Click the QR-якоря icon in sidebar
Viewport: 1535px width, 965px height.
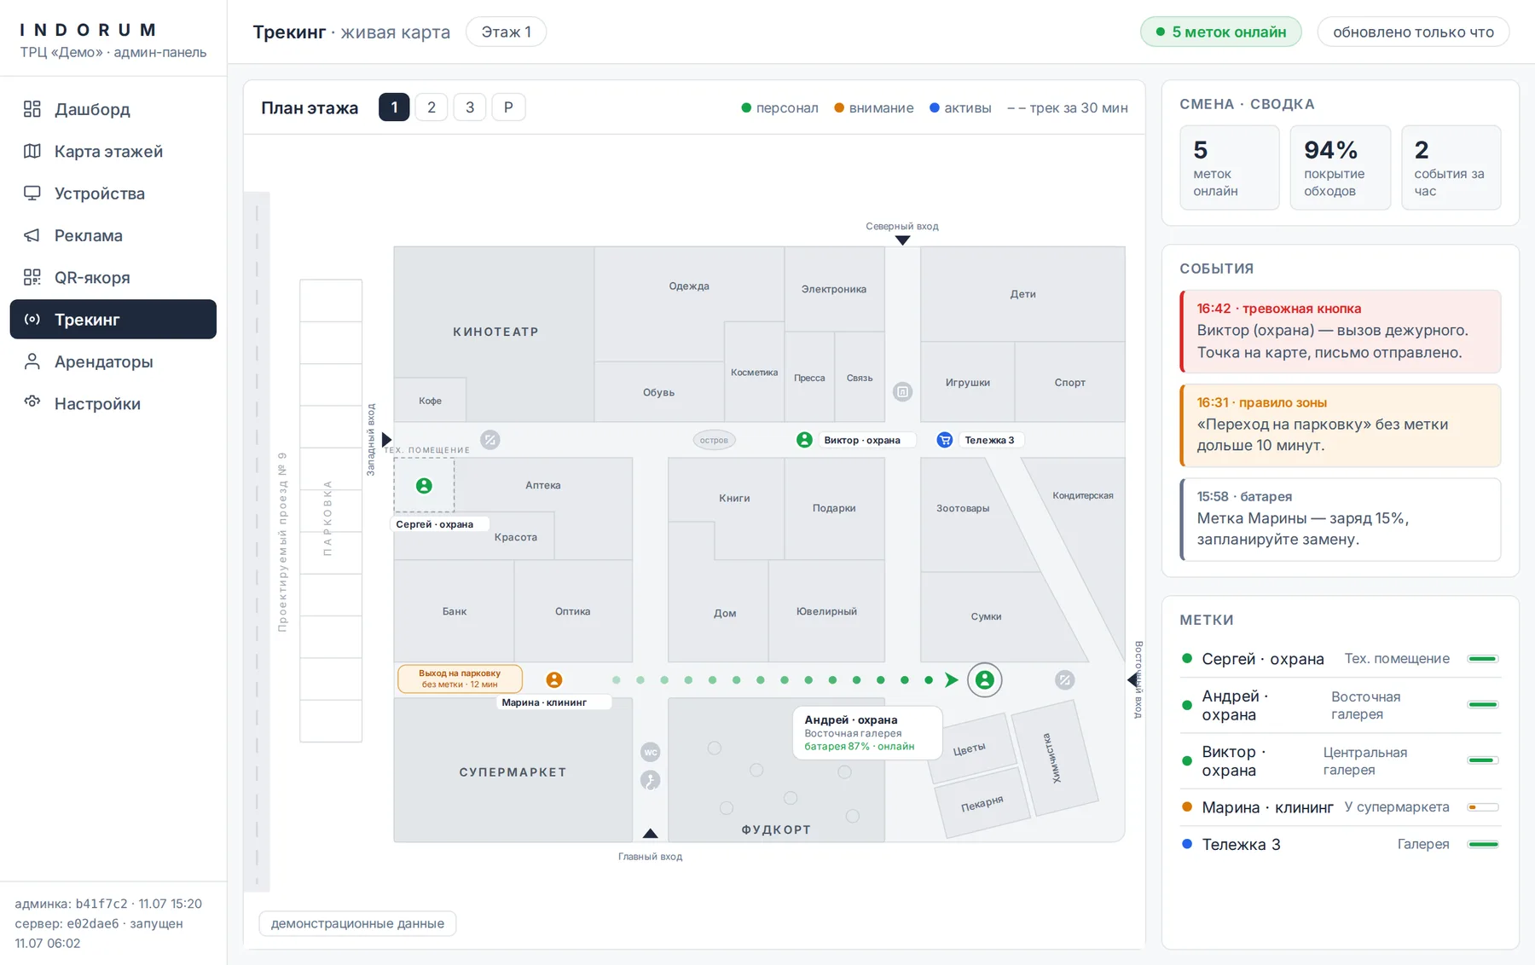click(x=32, y=277)
